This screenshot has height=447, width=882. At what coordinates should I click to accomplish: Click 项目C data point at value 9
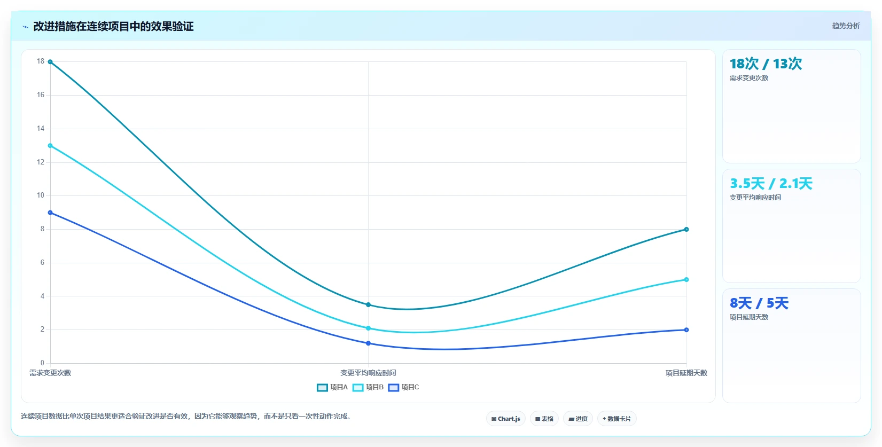coord(50,213)
